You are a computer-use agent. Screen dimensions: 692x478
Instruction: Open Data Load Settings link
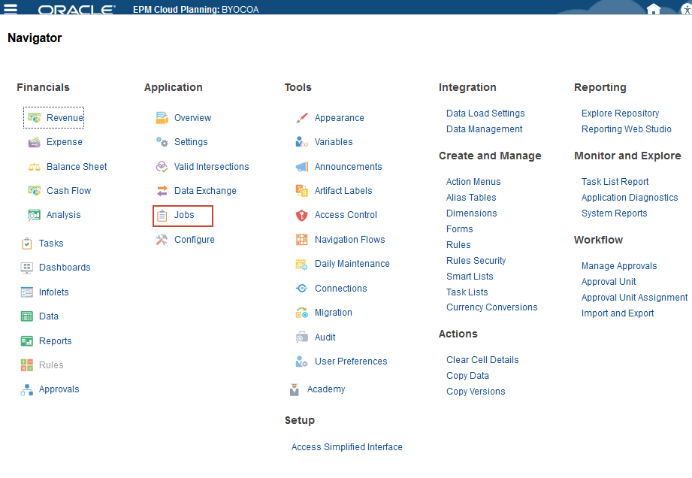pyautogui.click(x=485, y=113)
